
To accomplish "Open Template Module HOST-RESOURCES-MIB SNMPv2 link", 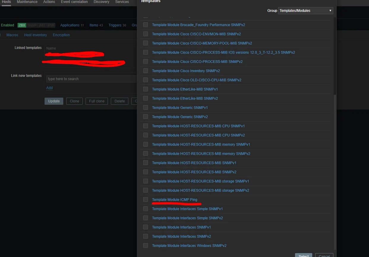I will tap(194, 172).
